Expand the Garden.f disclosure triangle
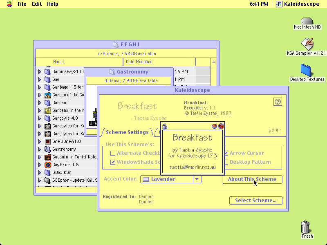Viewport: 327px width, 245px height. click(x=40, y=103)
